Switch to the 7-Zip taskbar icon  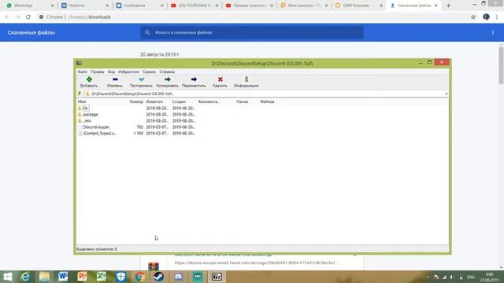tap(217, 277)
